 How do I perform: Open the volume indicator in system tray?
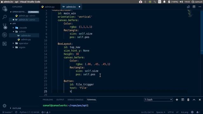tap(181, 2)
